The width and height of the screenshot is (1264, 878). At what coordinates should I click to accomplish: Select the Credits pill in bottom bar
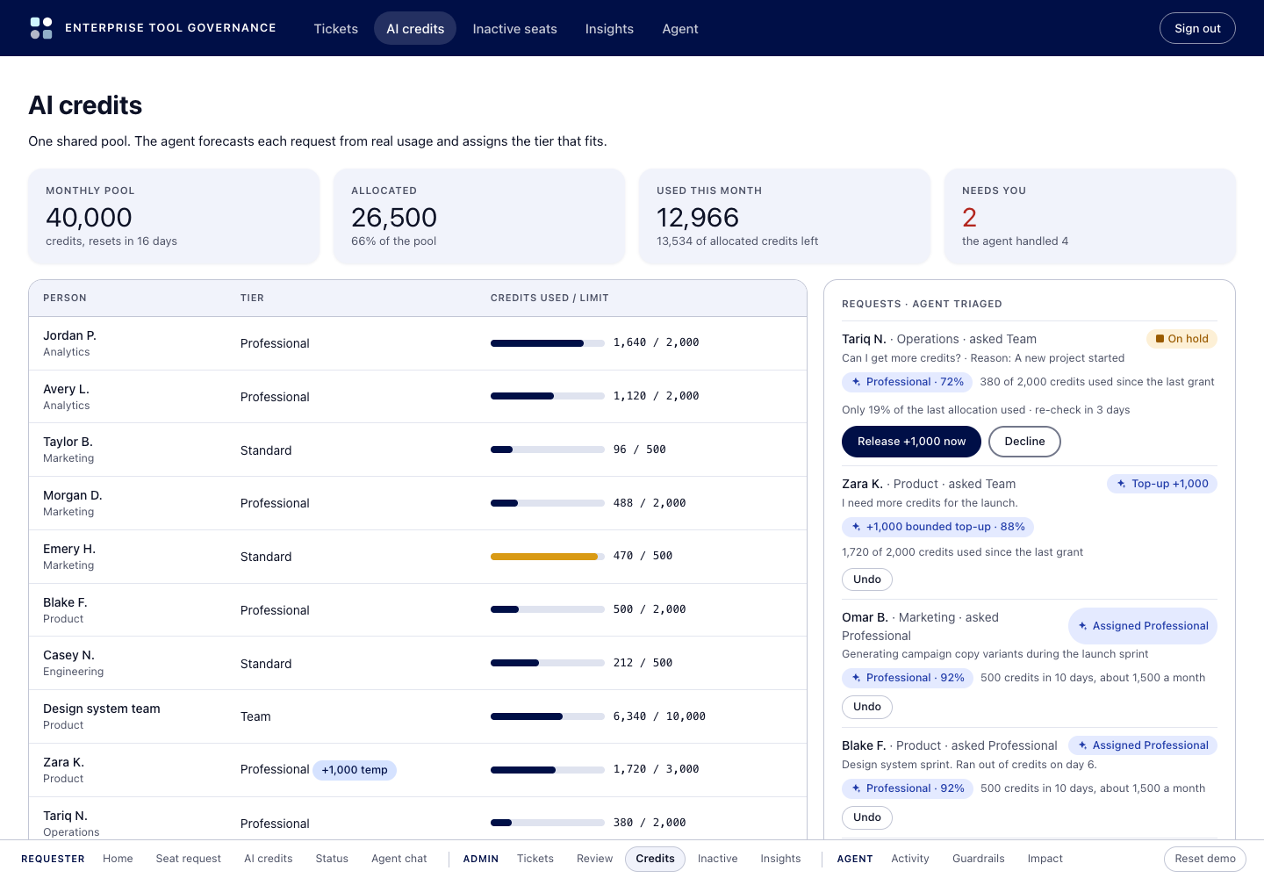pyautogui.click(x=656, y=859)
